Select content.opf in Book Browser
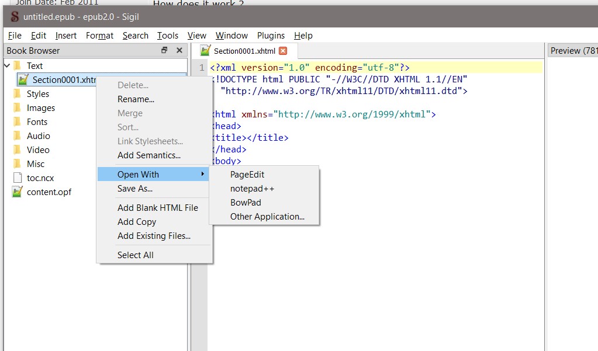Image resolution: width=598 pixels, height=351 pixels. 49,192
